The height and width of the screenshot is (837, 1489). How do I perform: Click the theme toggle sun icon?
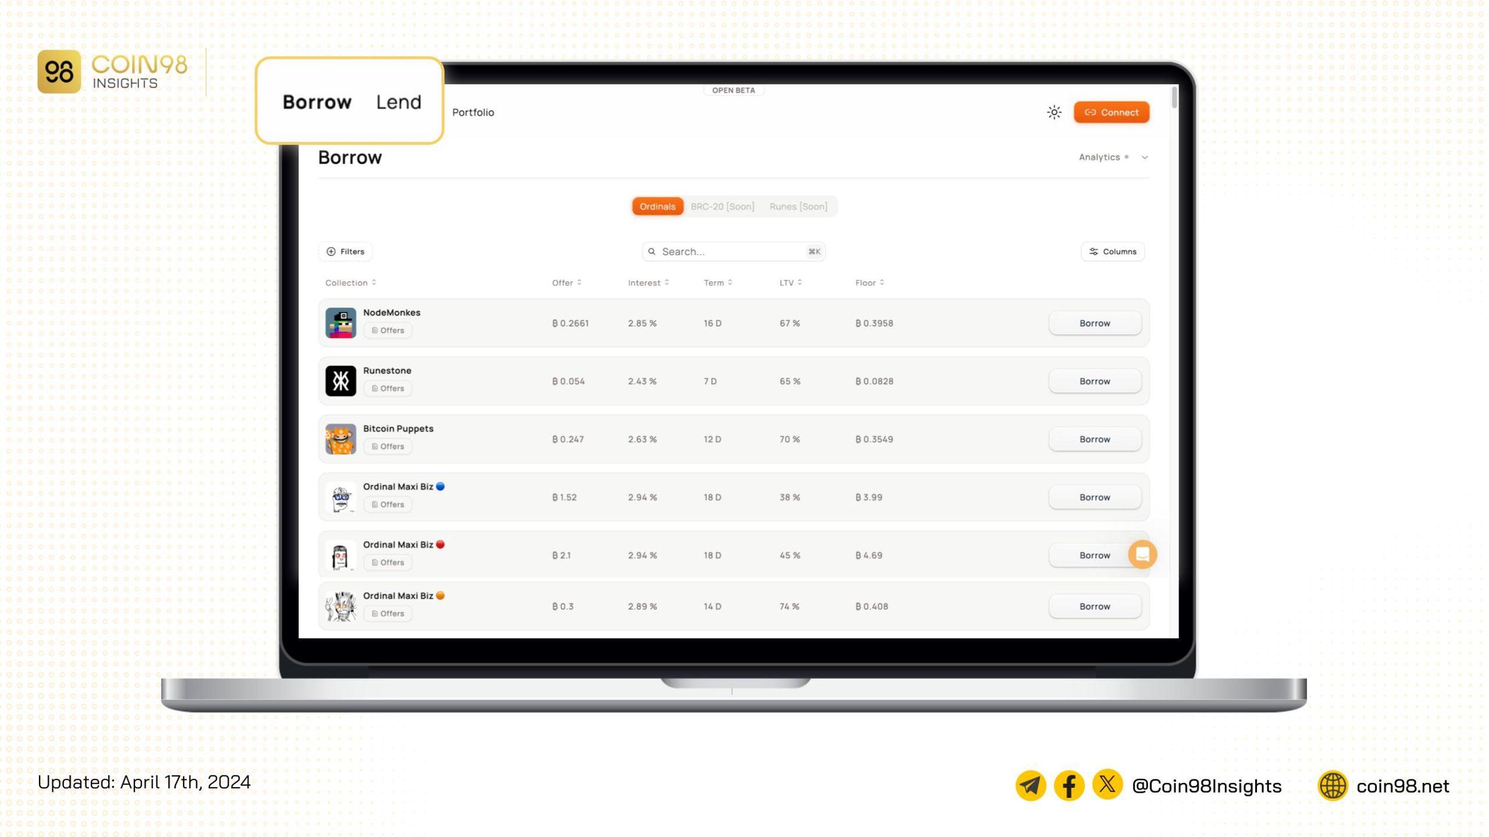(x=1055, y=112)
